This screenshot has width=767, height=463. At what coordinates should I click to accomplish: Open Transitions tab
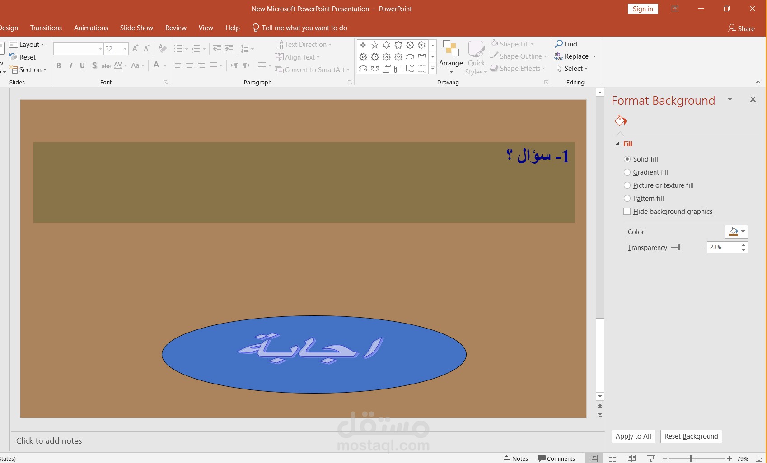(46, 28)
